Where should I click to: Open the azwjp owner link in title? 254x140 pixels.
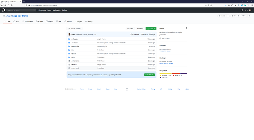(x=8, y=16)
